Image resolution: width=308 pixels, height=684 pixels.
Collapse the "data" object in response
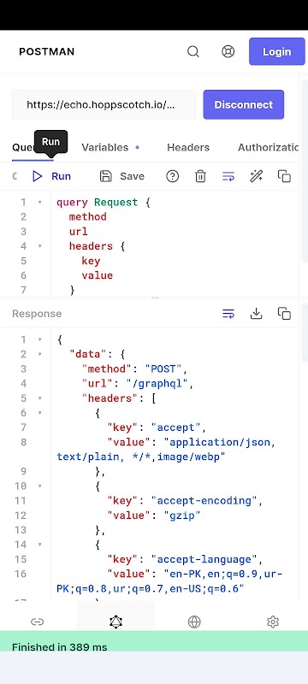(39, 354)
